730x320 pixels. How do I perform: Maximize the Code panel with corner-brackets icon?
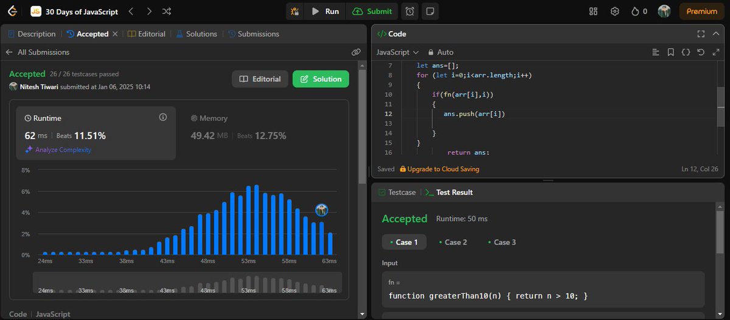[x=701, y=34]
